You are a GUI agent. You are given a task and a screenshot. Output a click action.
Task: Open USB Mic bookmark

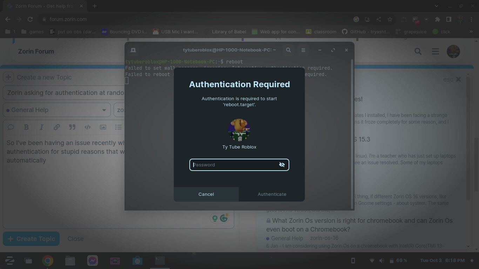point(175,32)
